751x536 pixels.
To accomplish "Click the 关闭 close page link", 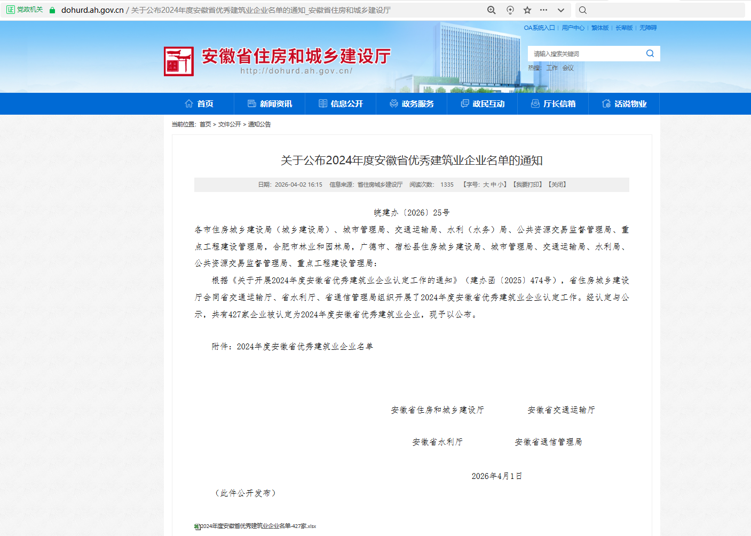I will pos(558,185).
